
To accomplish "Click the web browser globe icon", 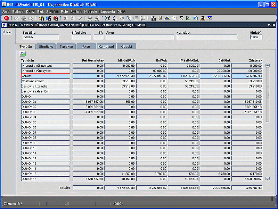I will click(195, 18).
